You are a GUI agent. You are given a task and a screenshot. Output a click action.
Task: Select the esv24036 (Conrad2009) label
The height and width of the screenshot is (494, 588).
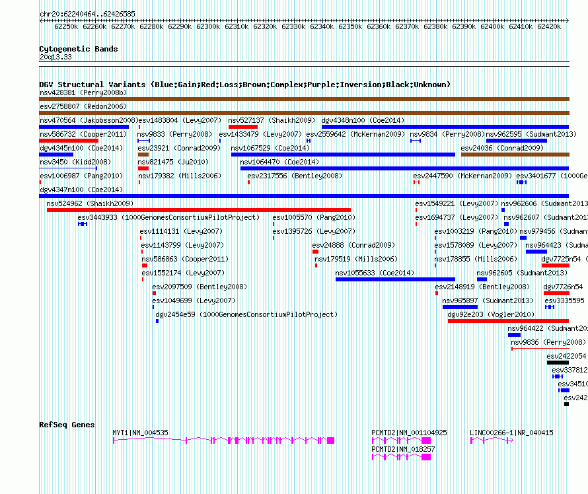coord(502,148)
